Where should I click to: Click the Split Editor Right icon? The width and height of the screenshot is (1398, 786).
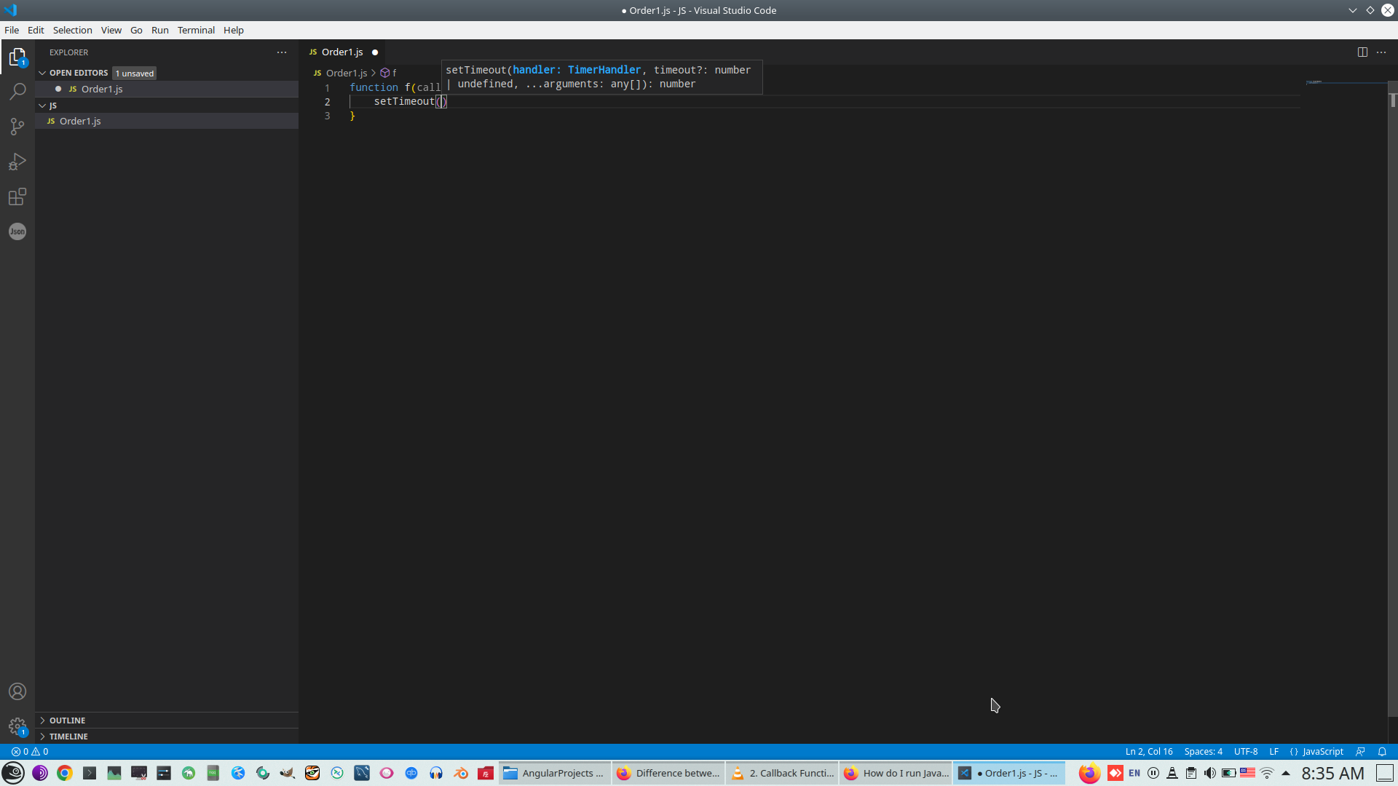(x=1362, y=52)
